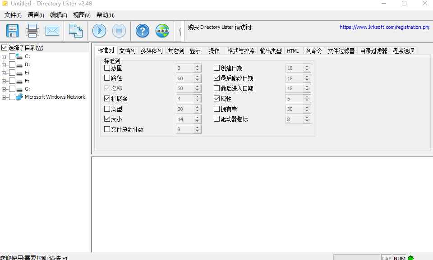
Task: Check the Microsoft Windows Network checkbox
Action: click(12, 97)
